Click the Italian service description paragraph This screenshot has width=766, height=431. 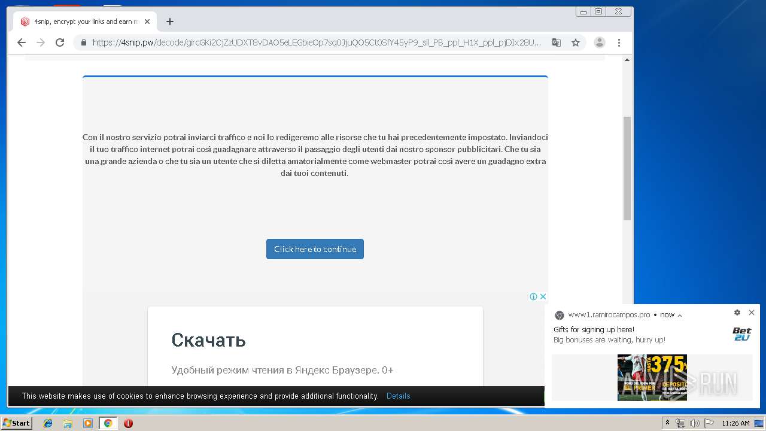click(x=315, y=155)
